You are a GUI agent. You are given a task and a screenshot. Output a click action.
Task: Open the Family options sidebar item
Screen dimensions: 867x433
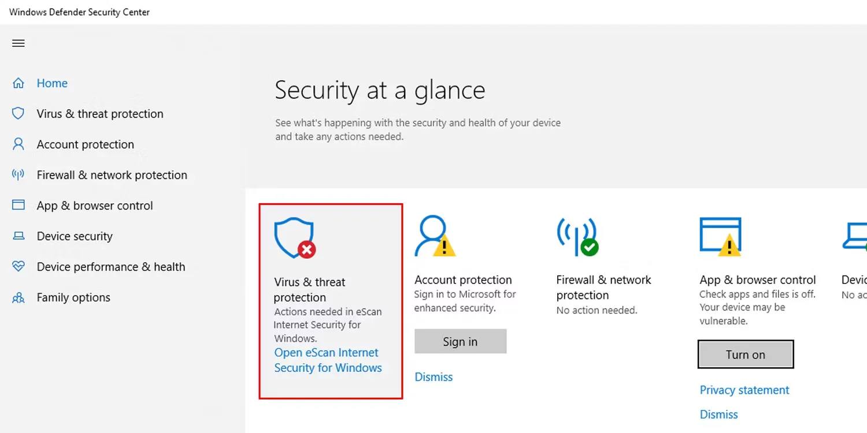[x=73, y=297]
